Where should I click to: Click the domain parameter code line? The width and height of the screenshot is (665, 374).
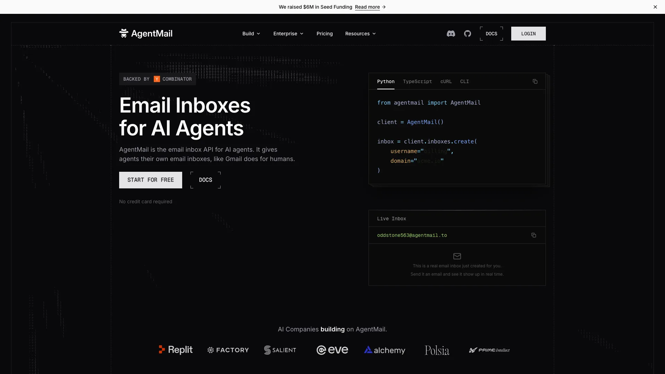417,161
